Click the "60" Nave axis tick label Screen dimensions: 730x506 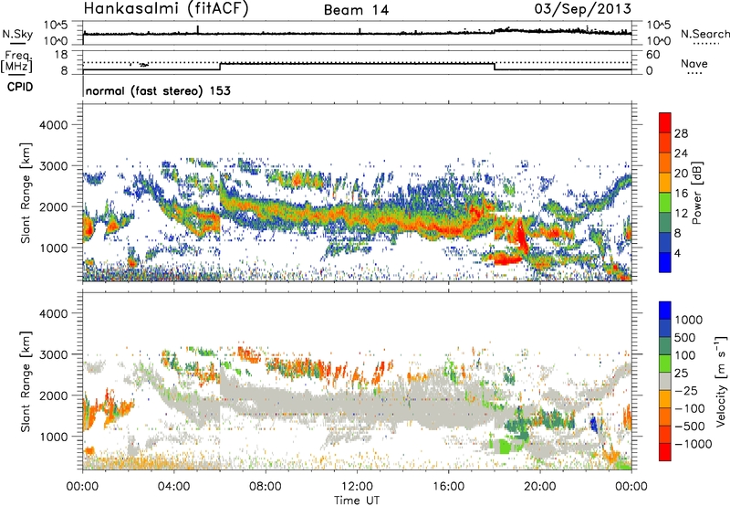pyautogui.click(x=652, y=55)
